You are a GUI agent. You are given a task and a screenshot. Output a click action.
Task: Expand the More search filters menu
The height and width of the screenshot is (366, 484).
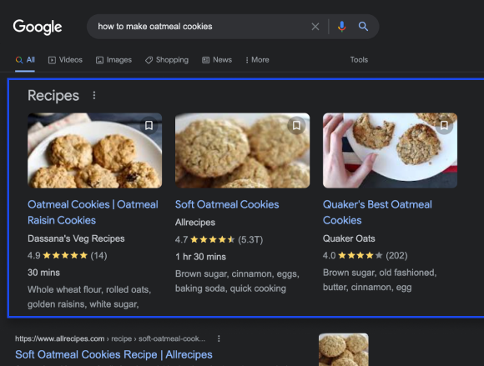(x=257, y=60)
